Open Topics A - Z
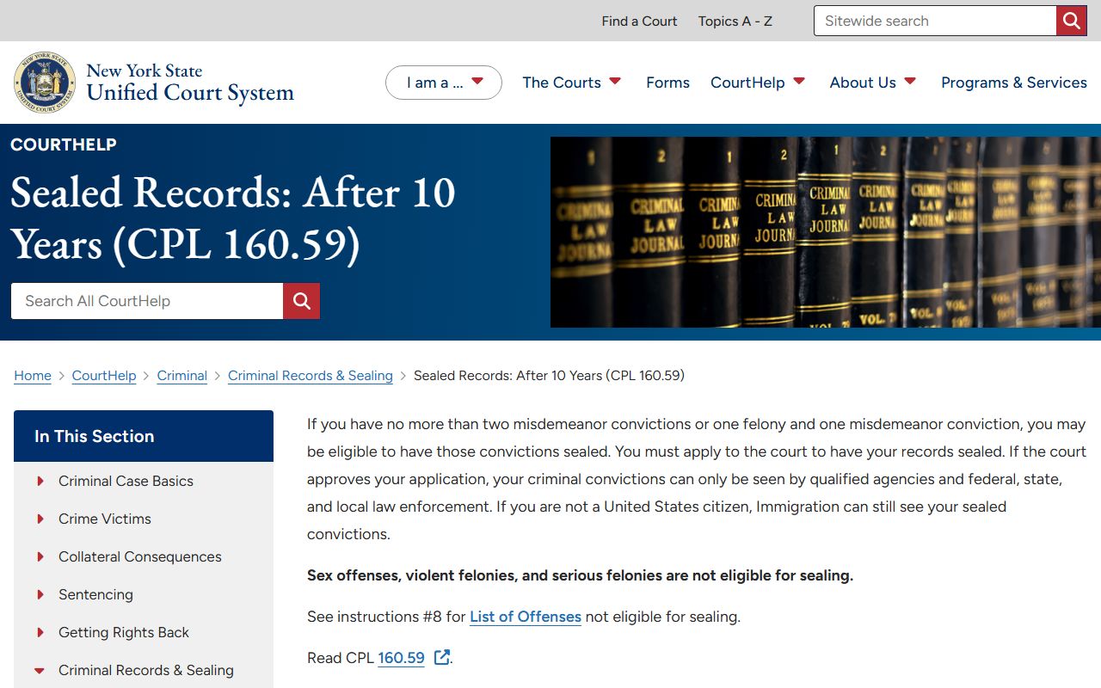Screen dimensions: 1101x688 click(735, 21)
